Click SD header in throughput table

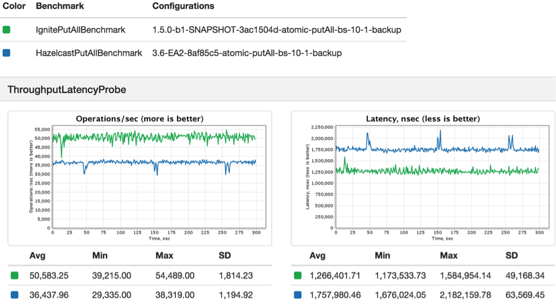225,256
